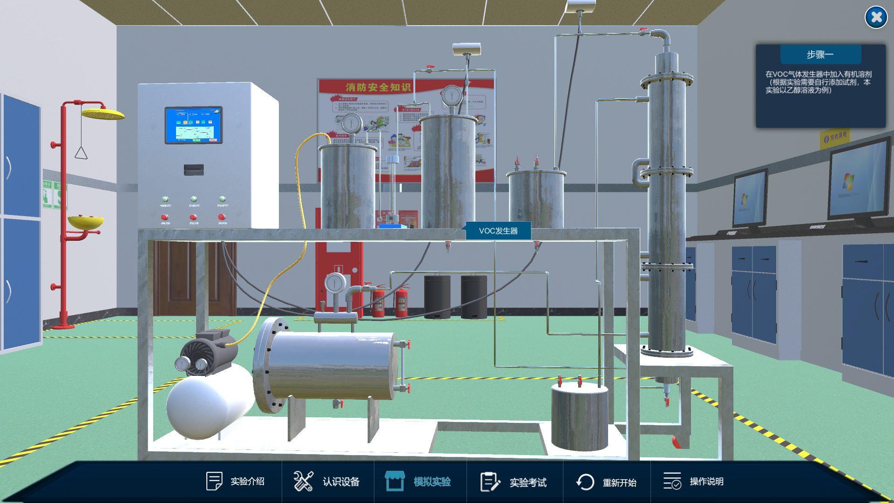Screen dimensions: 894x503
Task: Click the blue touchscreen on control cabinet
Action: (x=193, y=125)
